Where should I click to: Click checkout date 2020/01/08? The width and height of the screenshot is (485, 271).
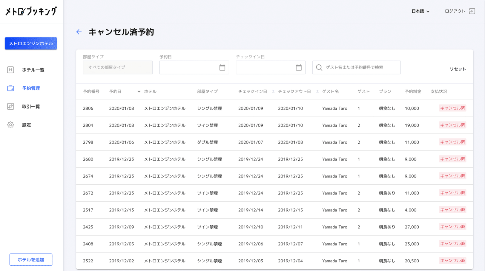coord(290,142)
